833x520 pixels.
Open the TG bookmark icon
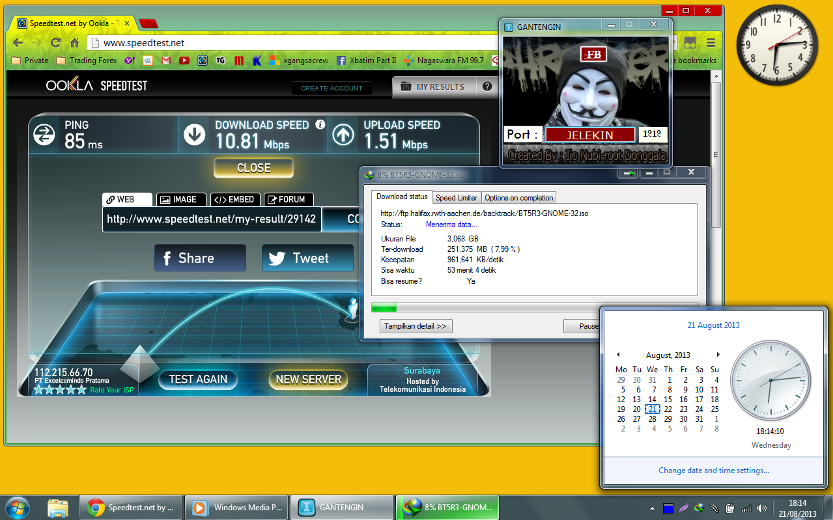coord(221,61)
